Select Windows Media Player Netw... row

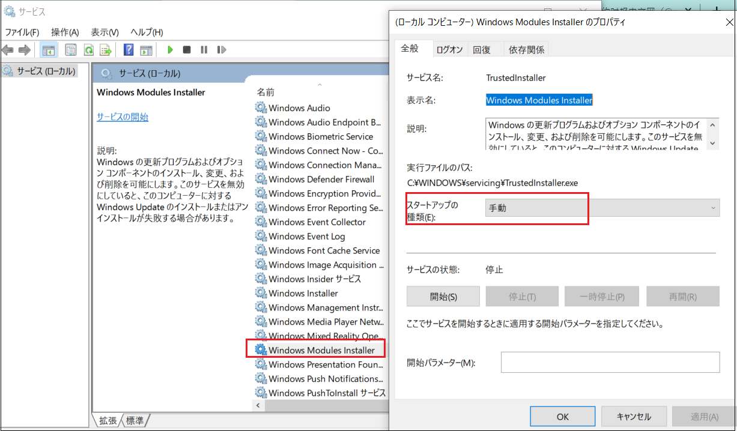click(320, 322)
